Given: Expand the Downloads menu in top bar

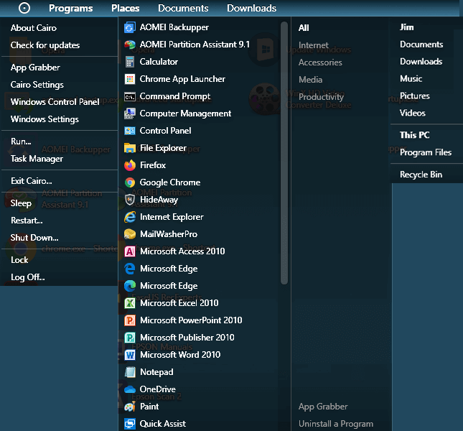Looking at the screenshot, I should 251,8.
